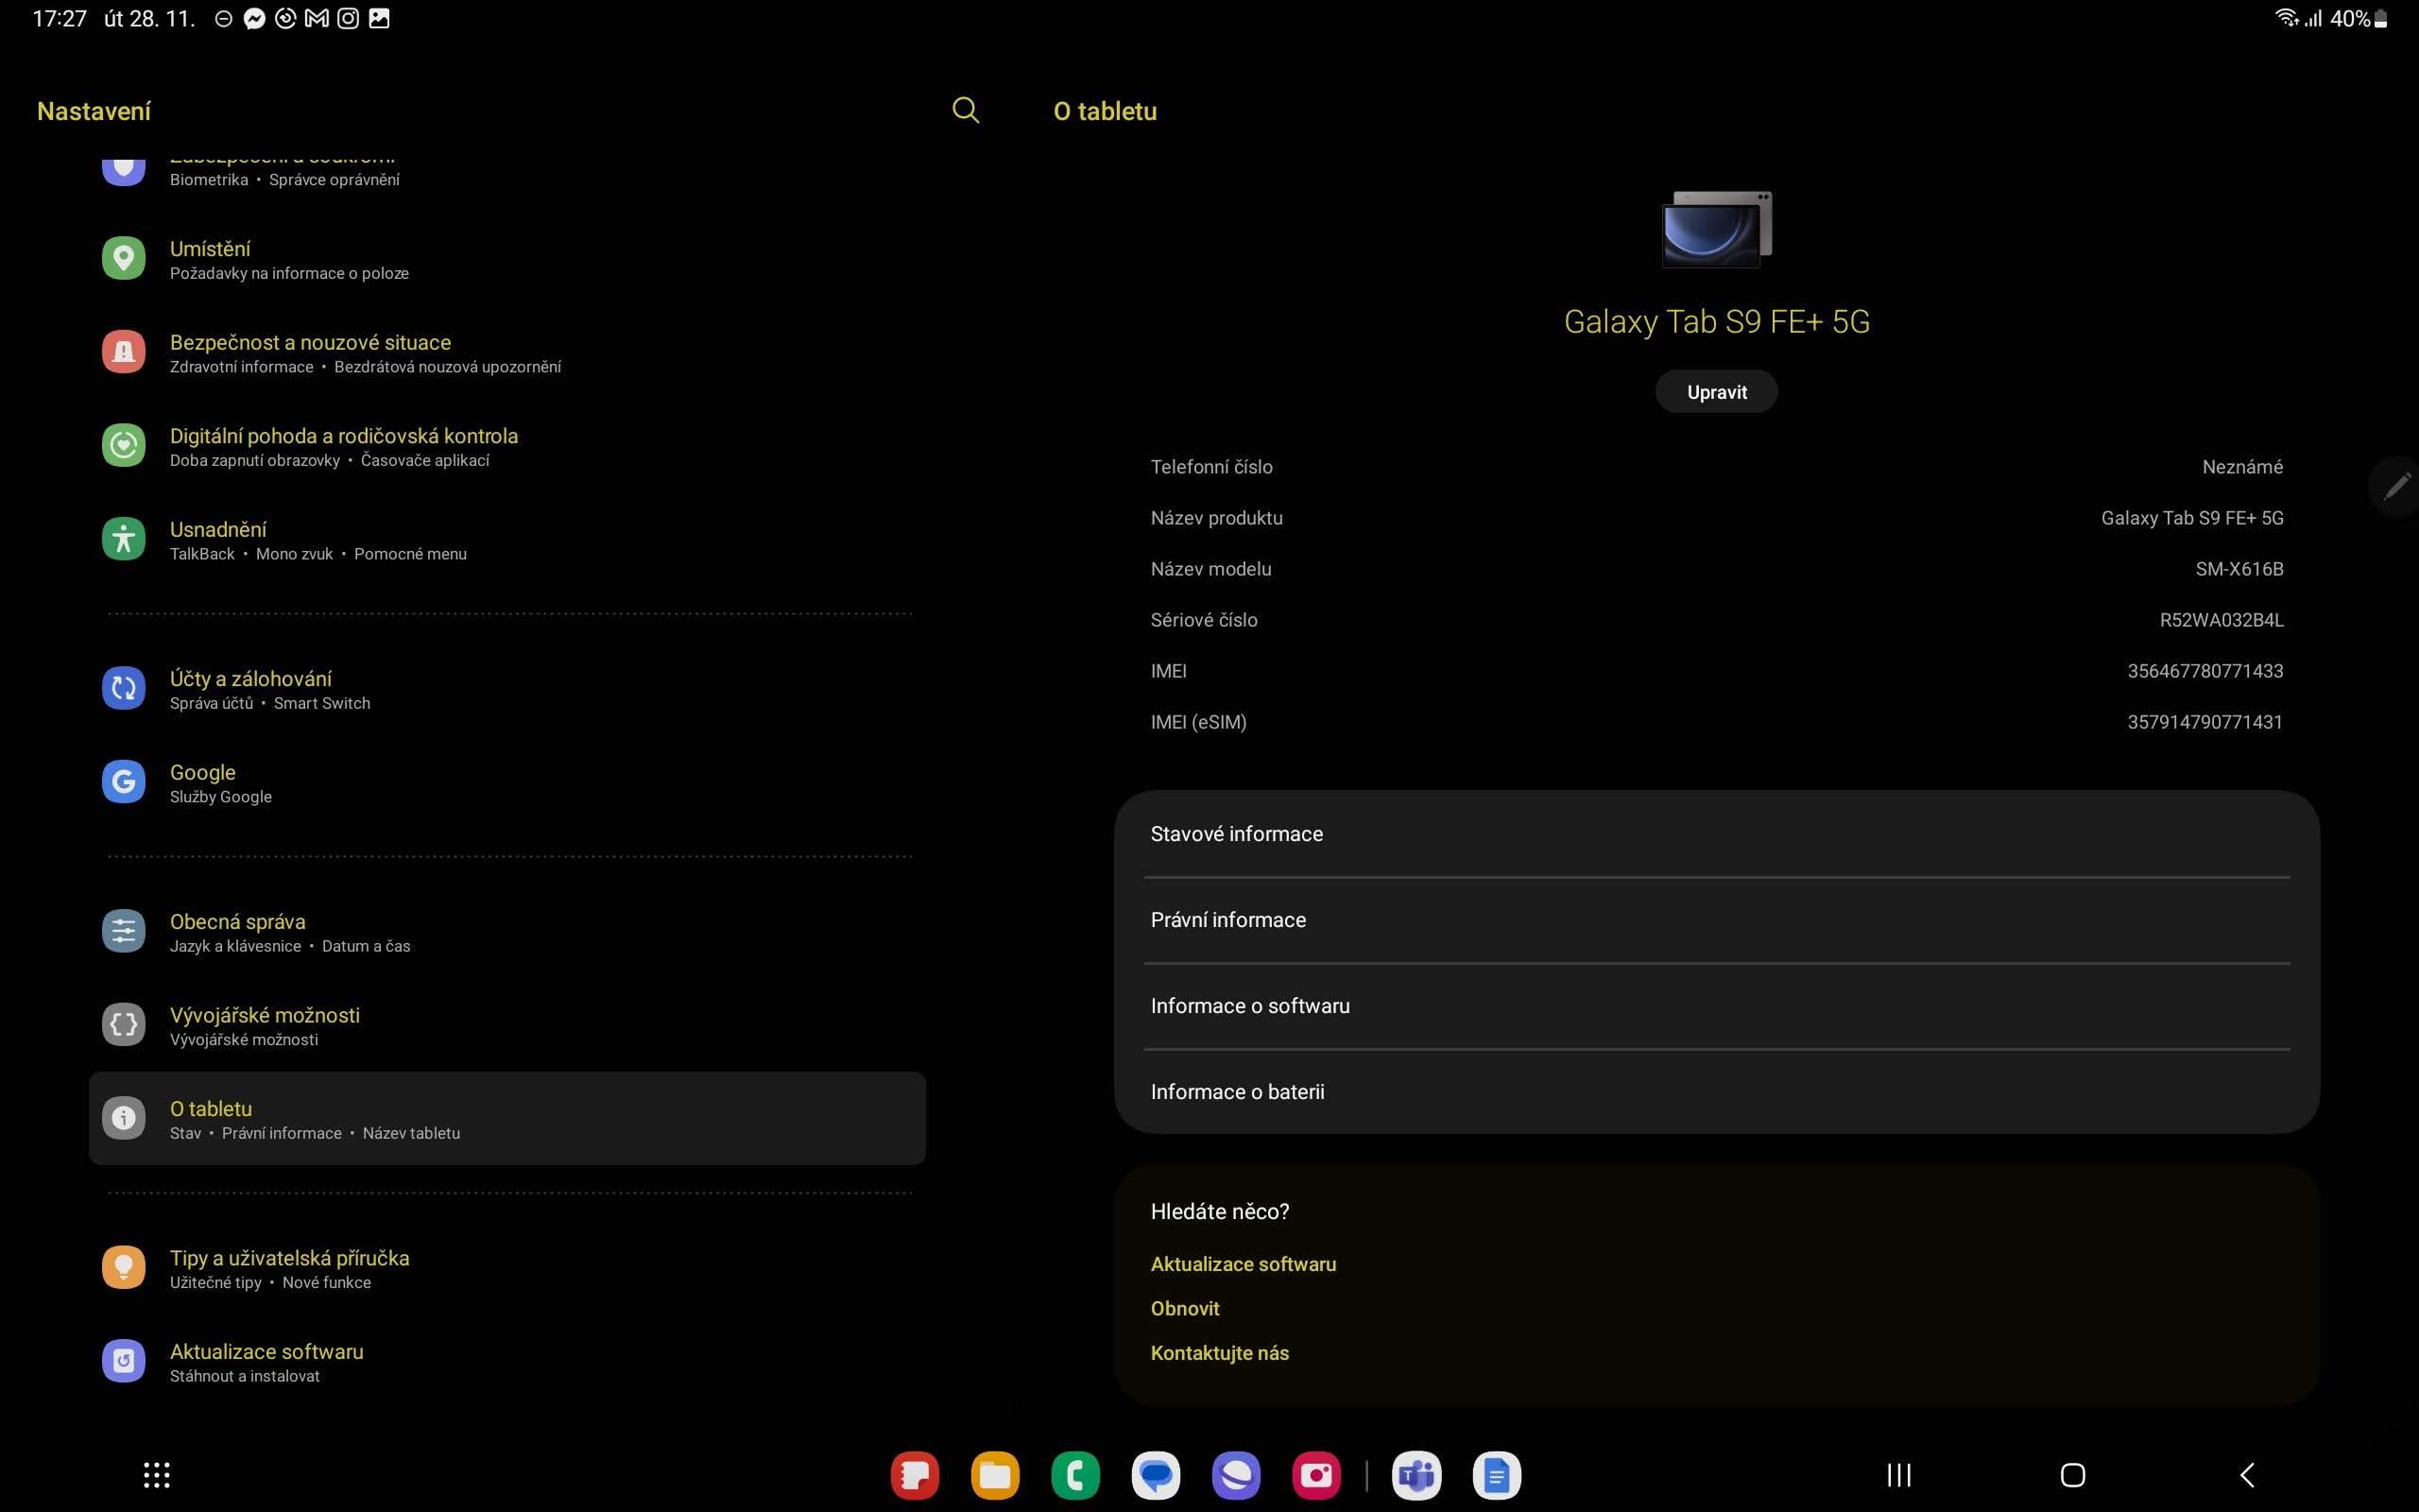Tap the Google G icon
2419x1512 pixels.
pyautogui.click(x=124, y=782)
